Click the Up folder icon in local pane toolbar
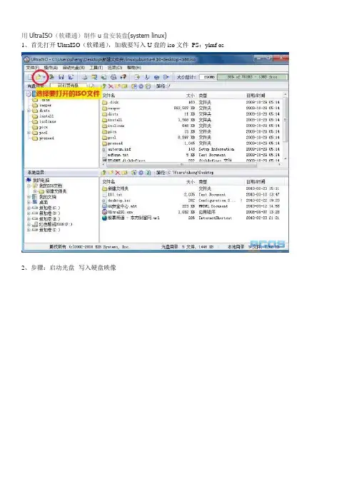The width and height of the screenshot is (354, 501). tap(103, 173)
